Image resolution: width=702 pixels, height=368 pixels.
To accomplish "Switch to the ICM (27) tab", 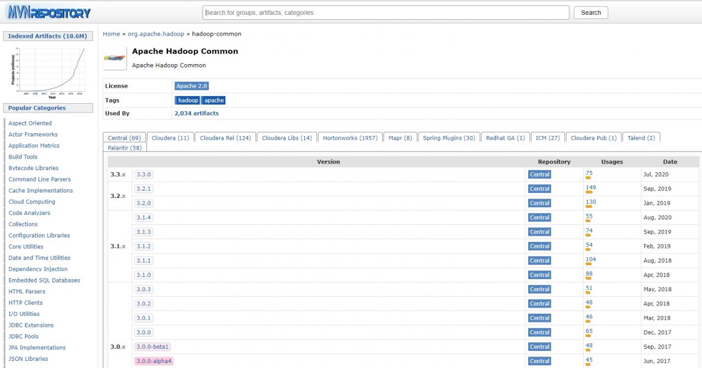I will click(547, 138).
